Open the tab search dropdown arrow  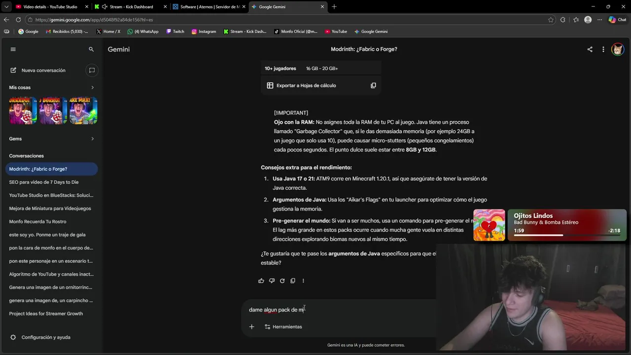click(x=6, y=7)
